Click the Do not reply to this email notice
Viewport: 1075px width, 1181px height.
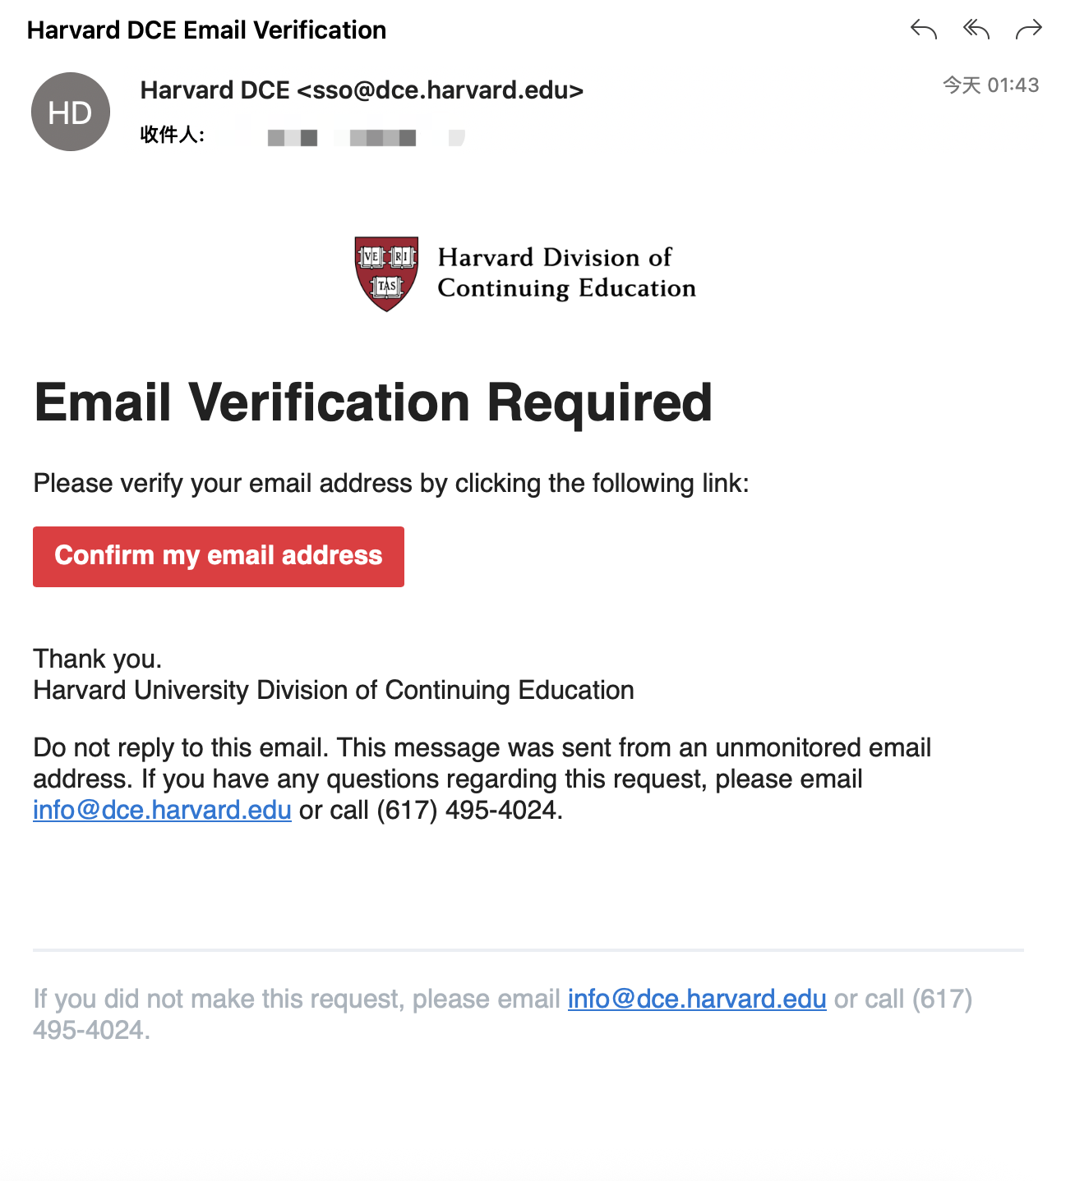[x=482, y=748]
